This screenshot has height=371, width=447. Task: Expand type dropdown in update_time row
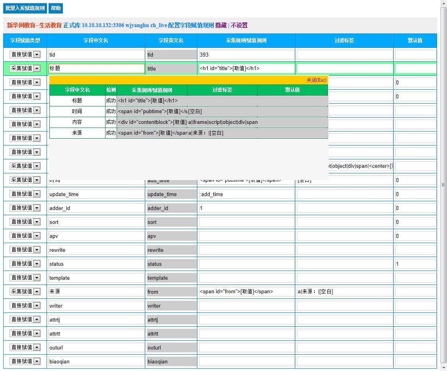[x=25, y=194]
